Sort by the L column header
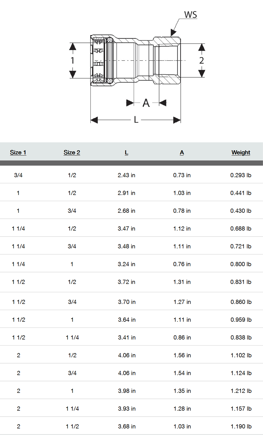 [127, 152]
